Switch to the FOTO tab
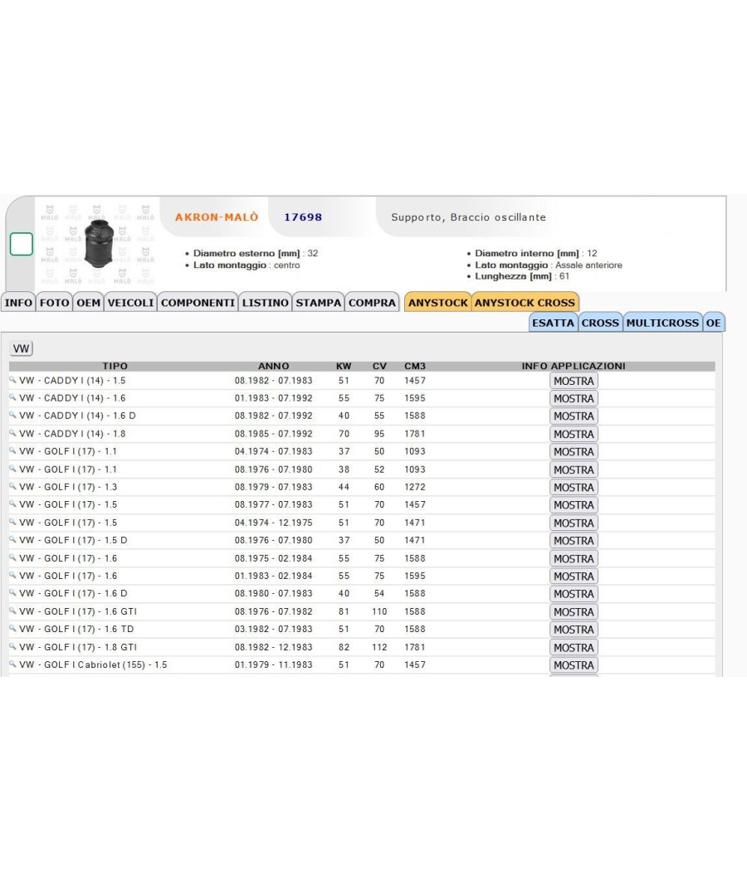 pos(55,303)
